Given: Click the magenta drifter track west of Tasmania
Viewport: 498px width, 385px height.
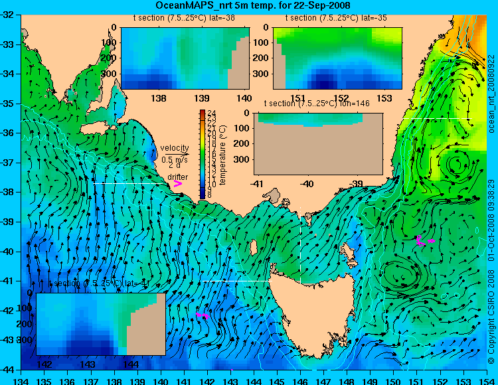Looking at the screenshot, I should pos(203,315).
